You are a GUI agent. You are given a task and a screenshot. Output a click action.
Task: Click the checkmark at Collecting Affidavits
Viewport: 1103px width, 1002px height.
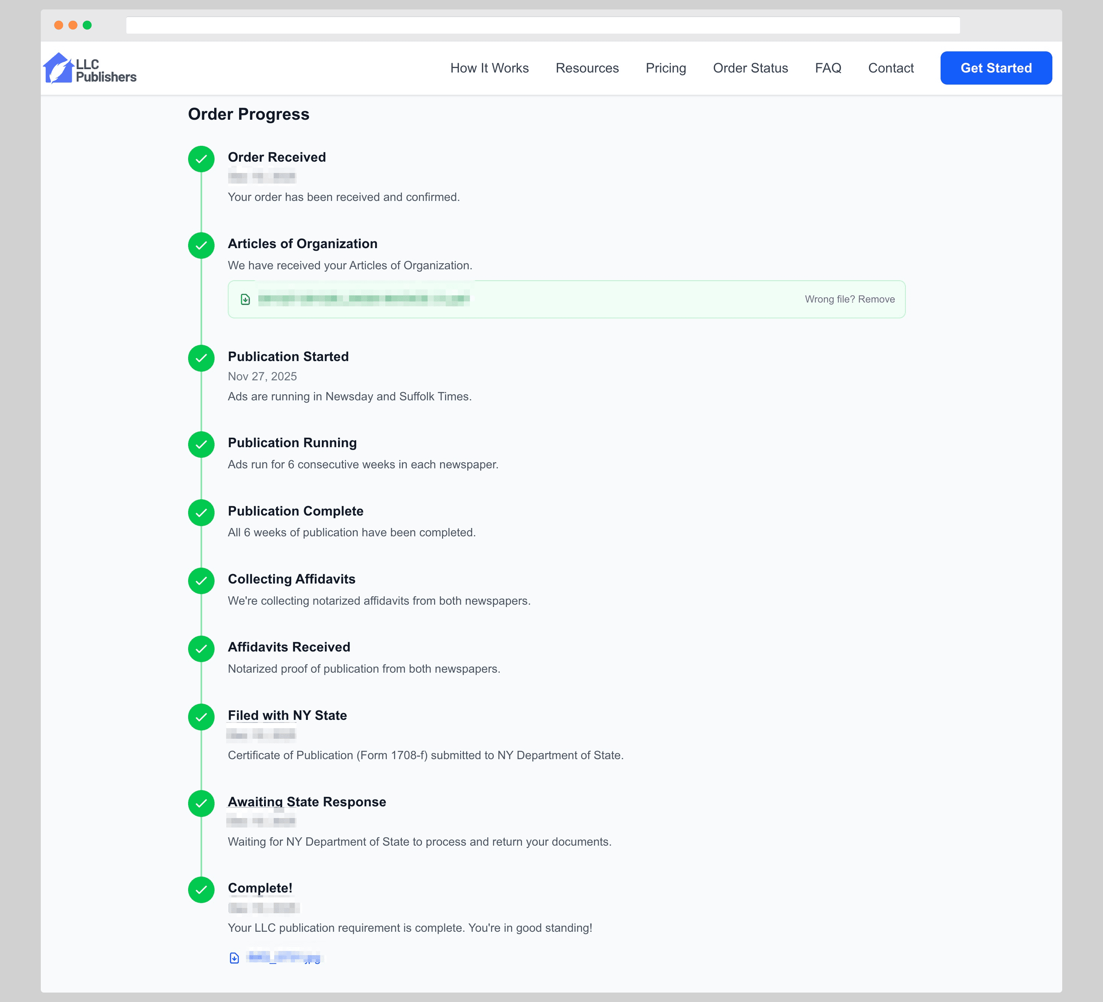coord(201,581)
